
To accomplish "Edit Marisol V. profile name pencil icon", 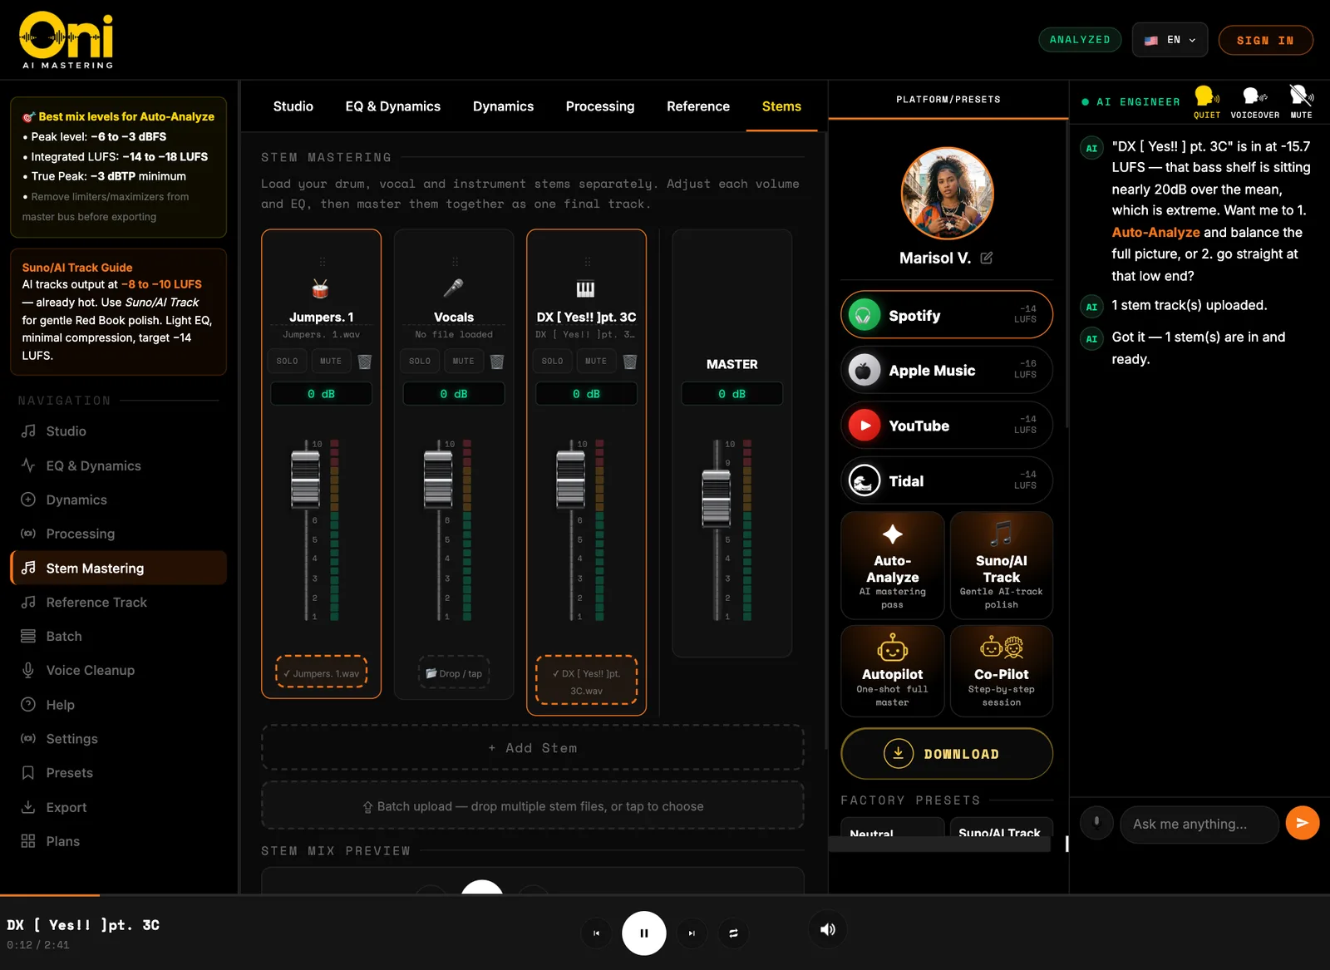I will [x=987, y=258].
